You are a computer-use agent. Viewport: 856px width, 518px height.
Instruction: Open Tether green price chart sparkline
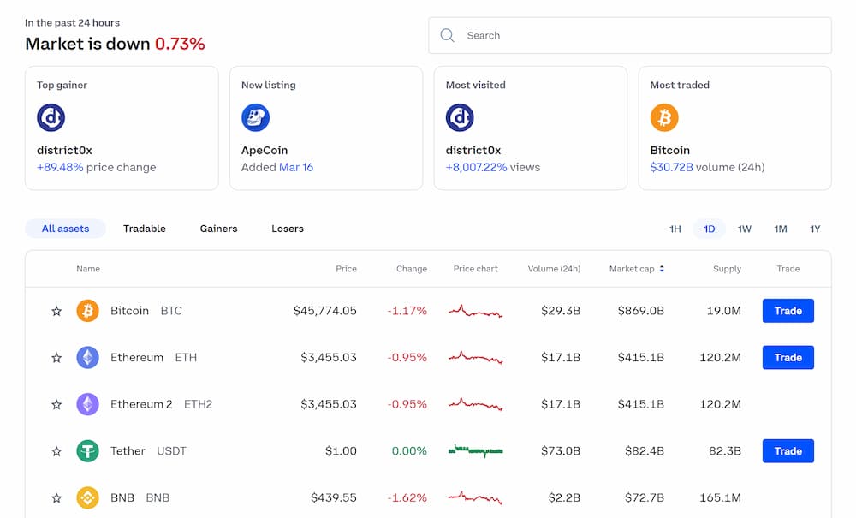pyautogui.click(x=475, y=451)
